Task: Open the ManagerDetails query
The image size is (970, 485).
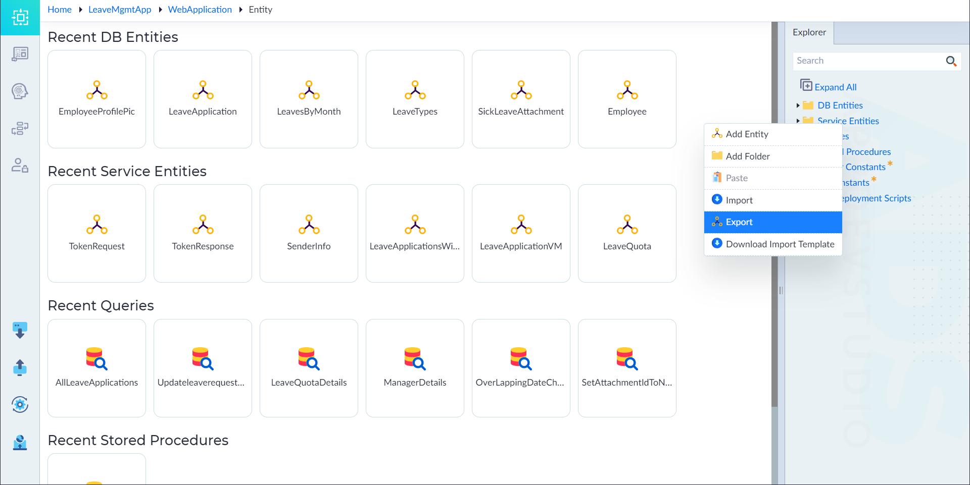Action: click(x=415, y=368)
